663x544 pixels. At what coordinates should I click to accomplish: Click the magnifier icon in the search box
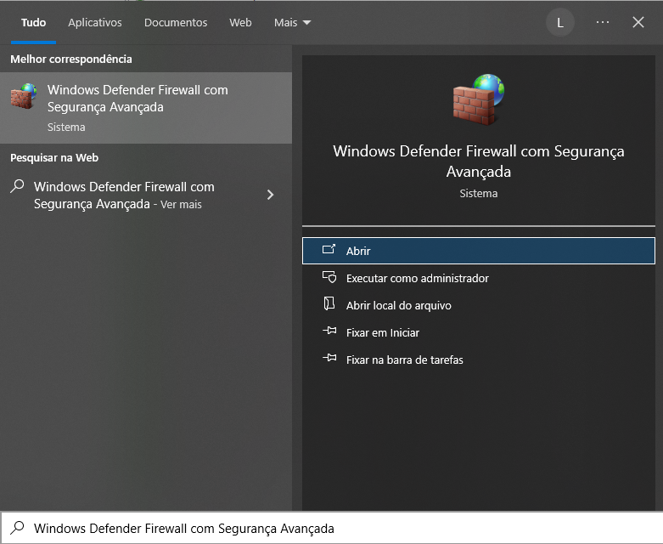point(17,528)
